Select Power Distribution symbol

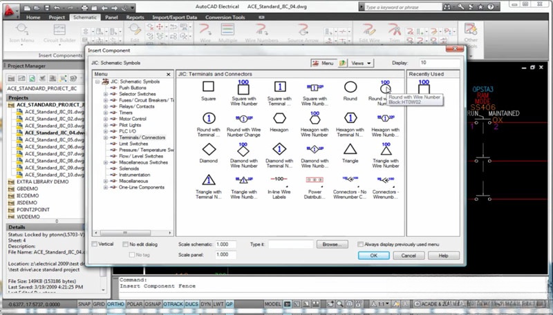pyautogui.click(x=315, y=180)
